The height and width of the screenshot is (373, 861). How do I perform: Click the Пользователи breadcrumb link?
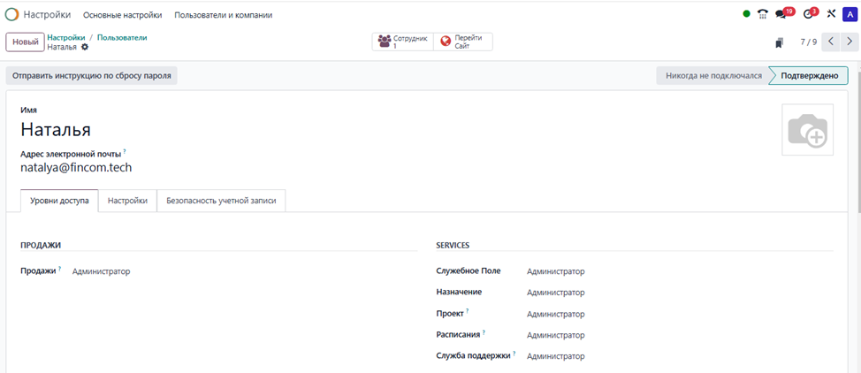[x=122, y=38]
